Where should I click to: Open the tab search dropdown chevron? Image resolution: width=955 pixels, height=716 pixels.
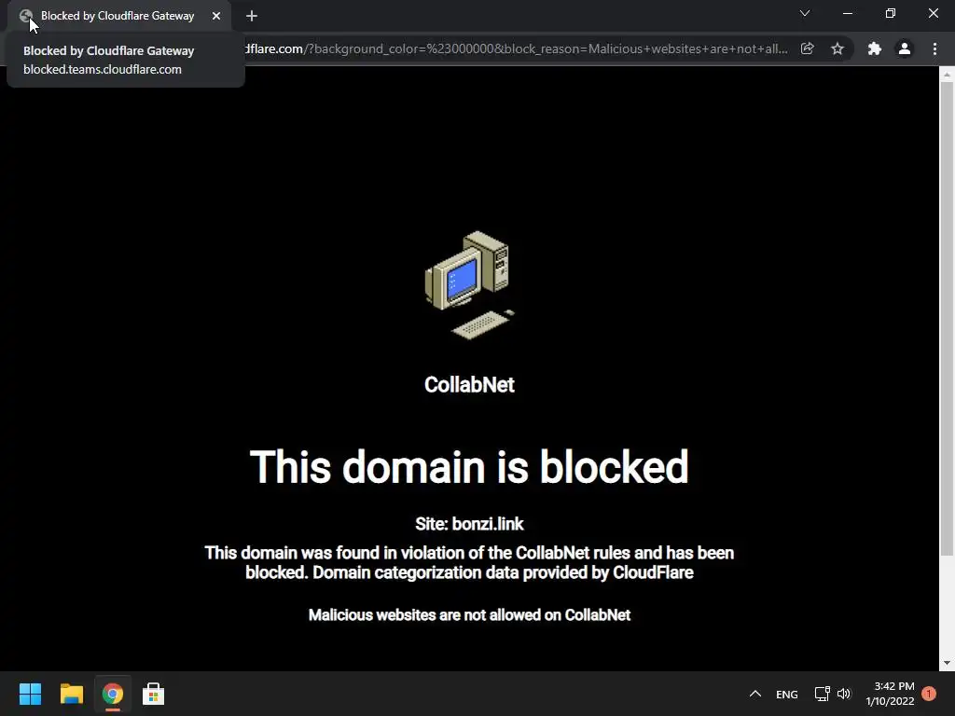pos(805,13)
